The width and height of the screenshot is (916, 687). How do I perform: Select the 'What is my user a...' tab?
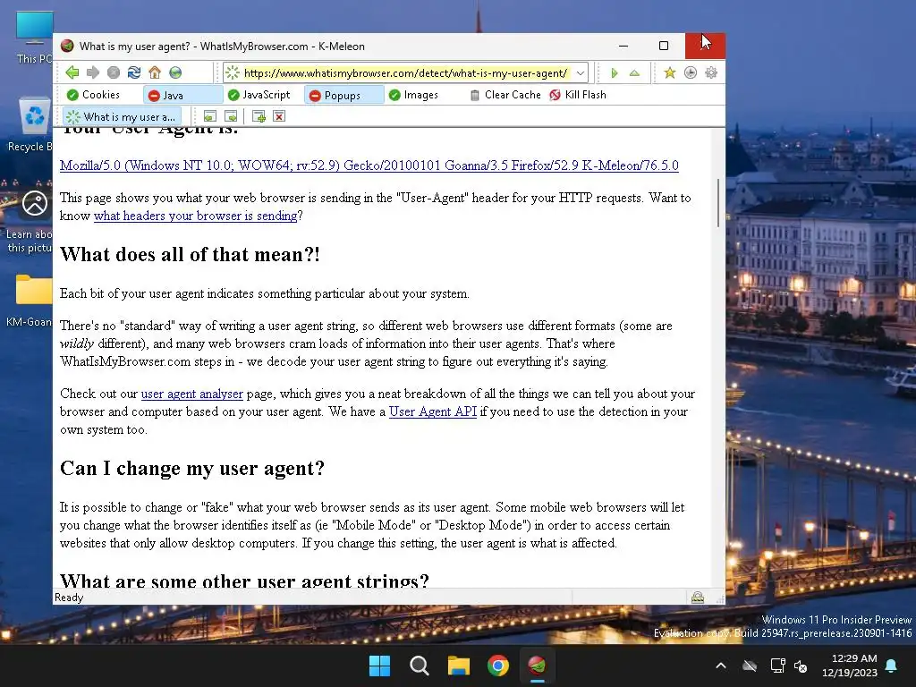(122, 117)
